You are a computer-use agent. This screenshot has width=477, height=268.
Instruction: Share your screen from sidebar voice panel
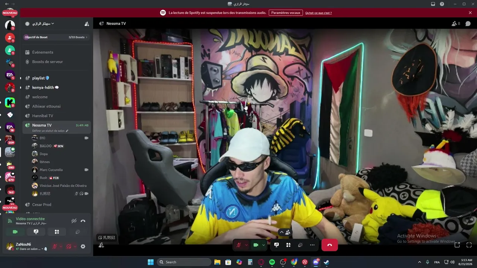pos(36,232)
